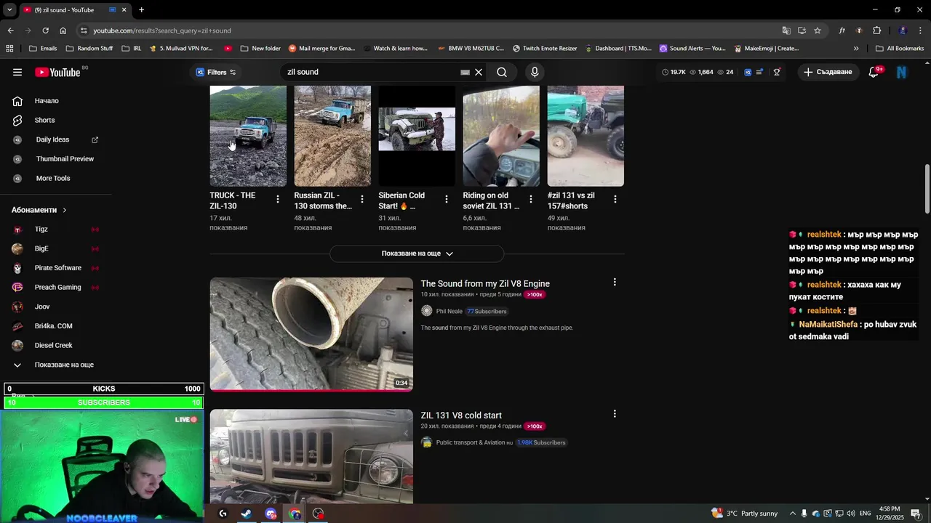Open the account avatar menu
Screen dimensions: 931x523
pyautogui.click(x=902, y=72)
